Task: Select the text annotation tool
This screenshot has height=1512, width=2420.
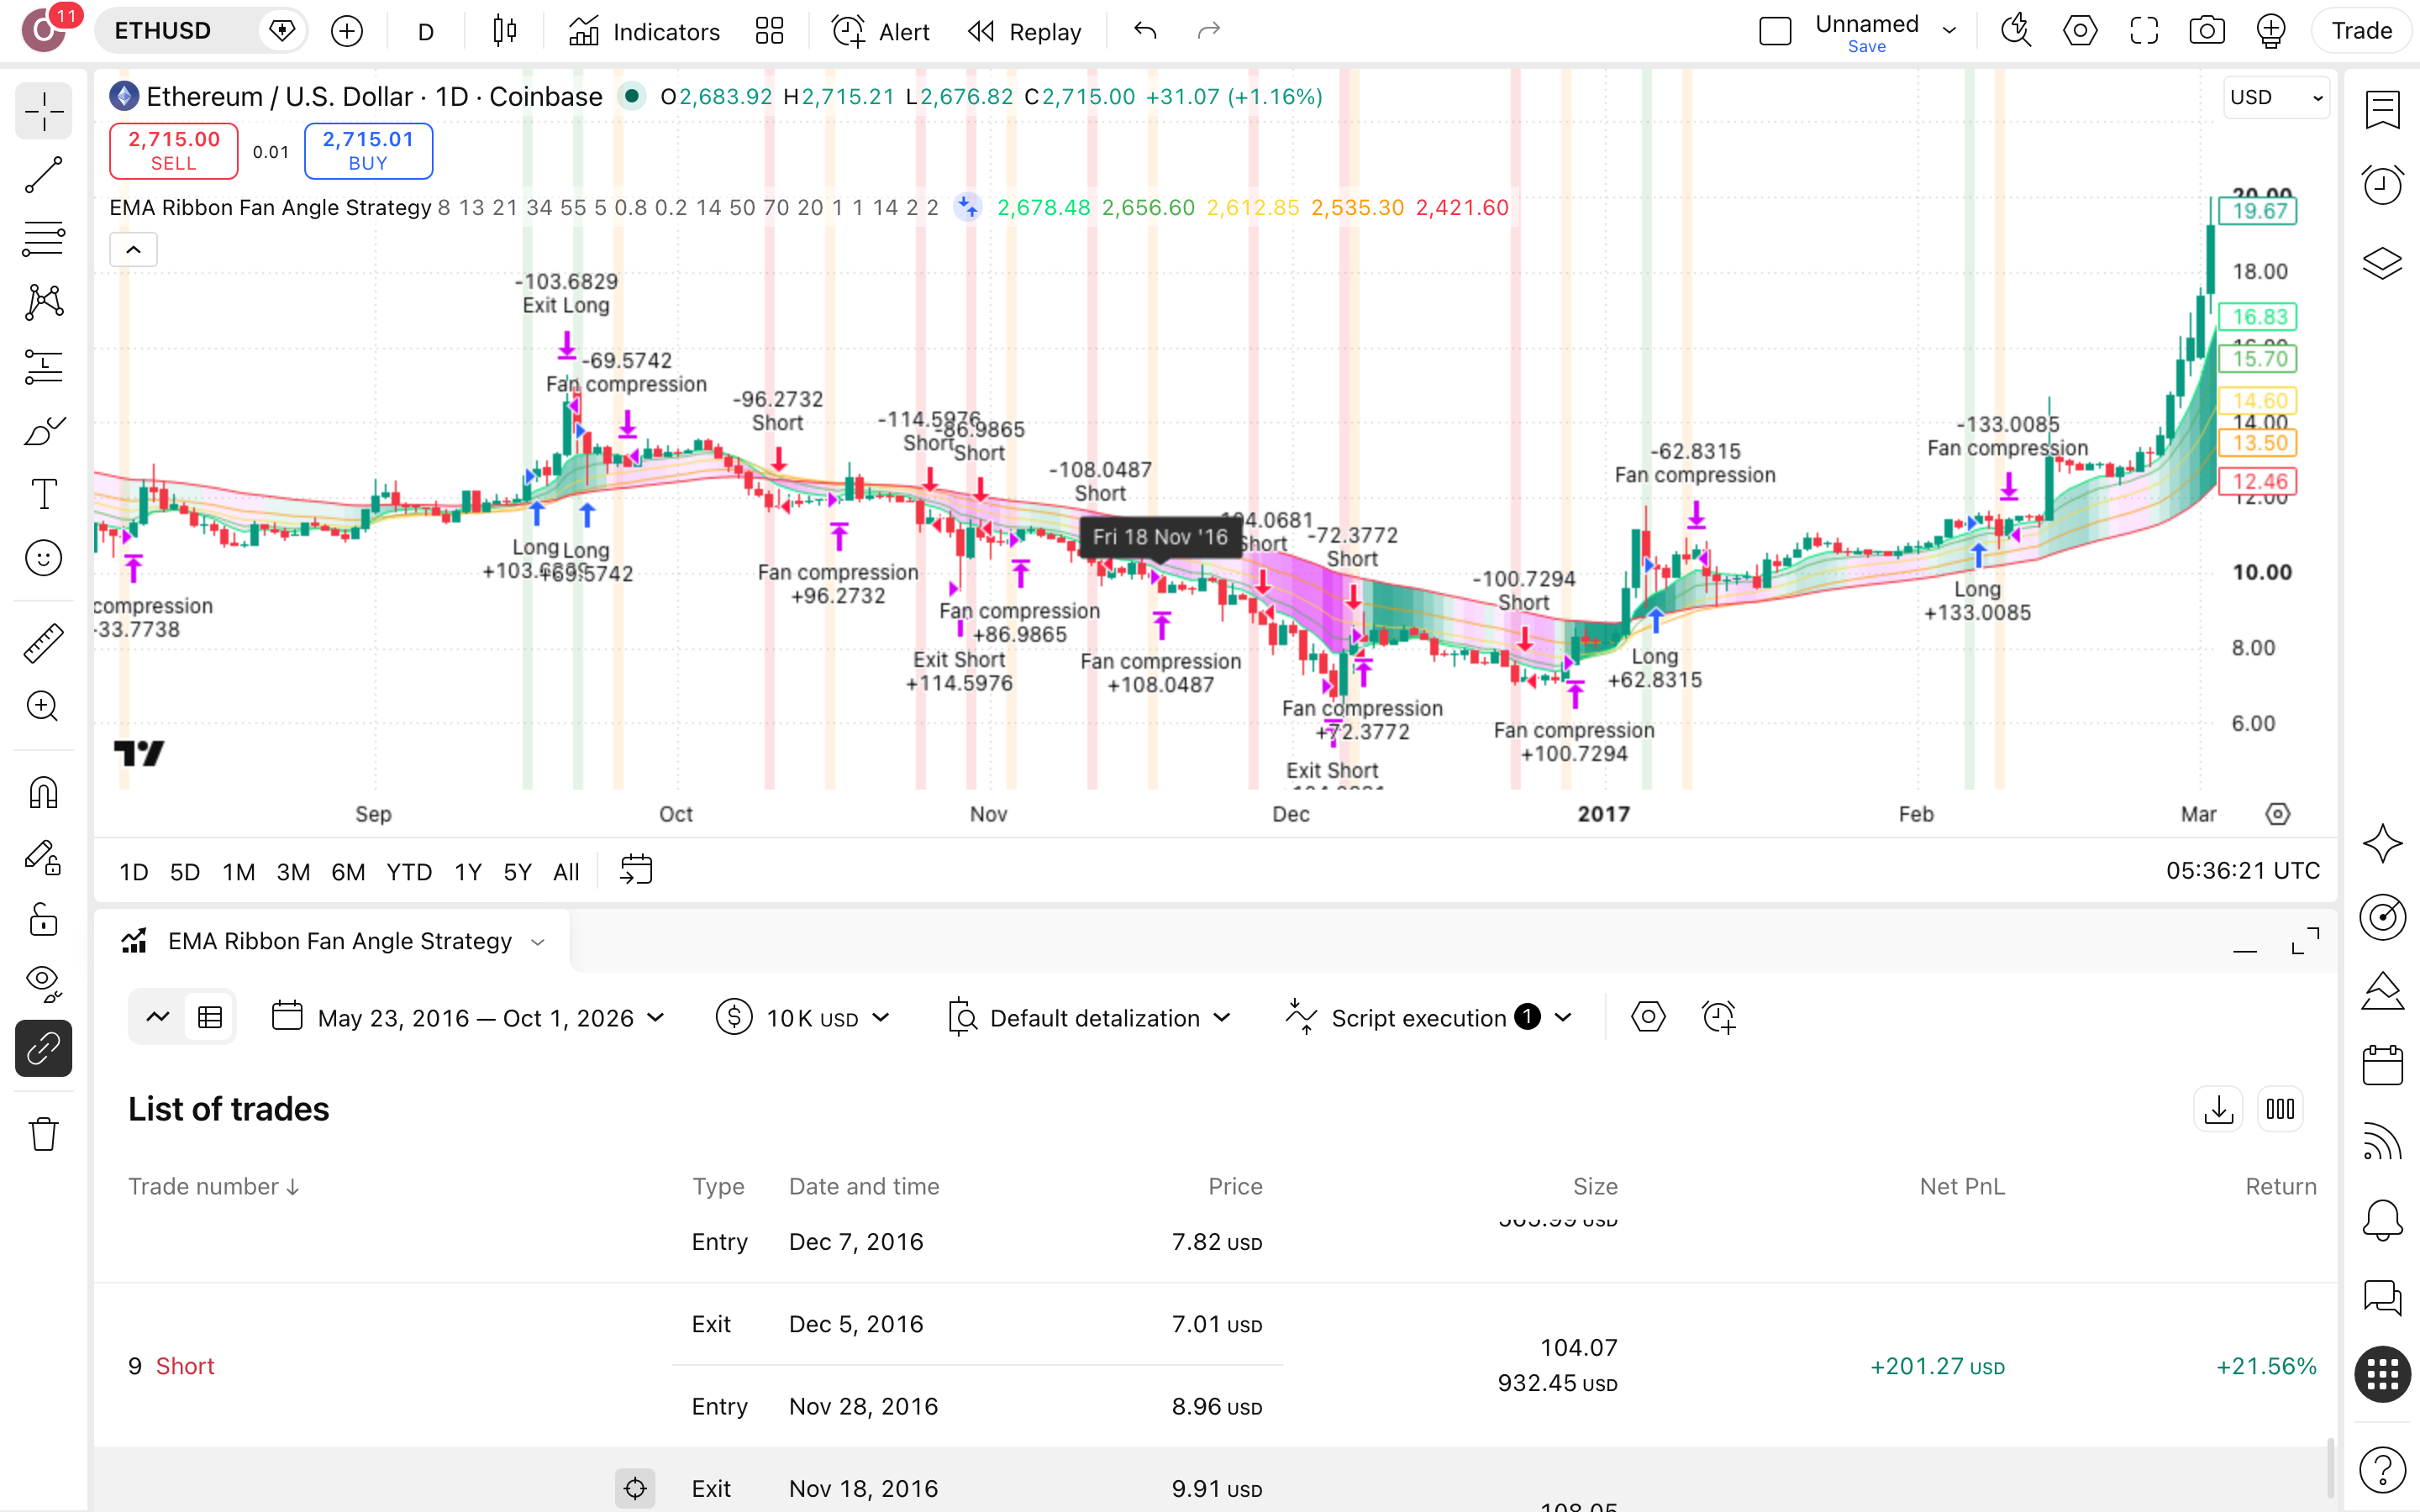Action: [x=43, y=494]
